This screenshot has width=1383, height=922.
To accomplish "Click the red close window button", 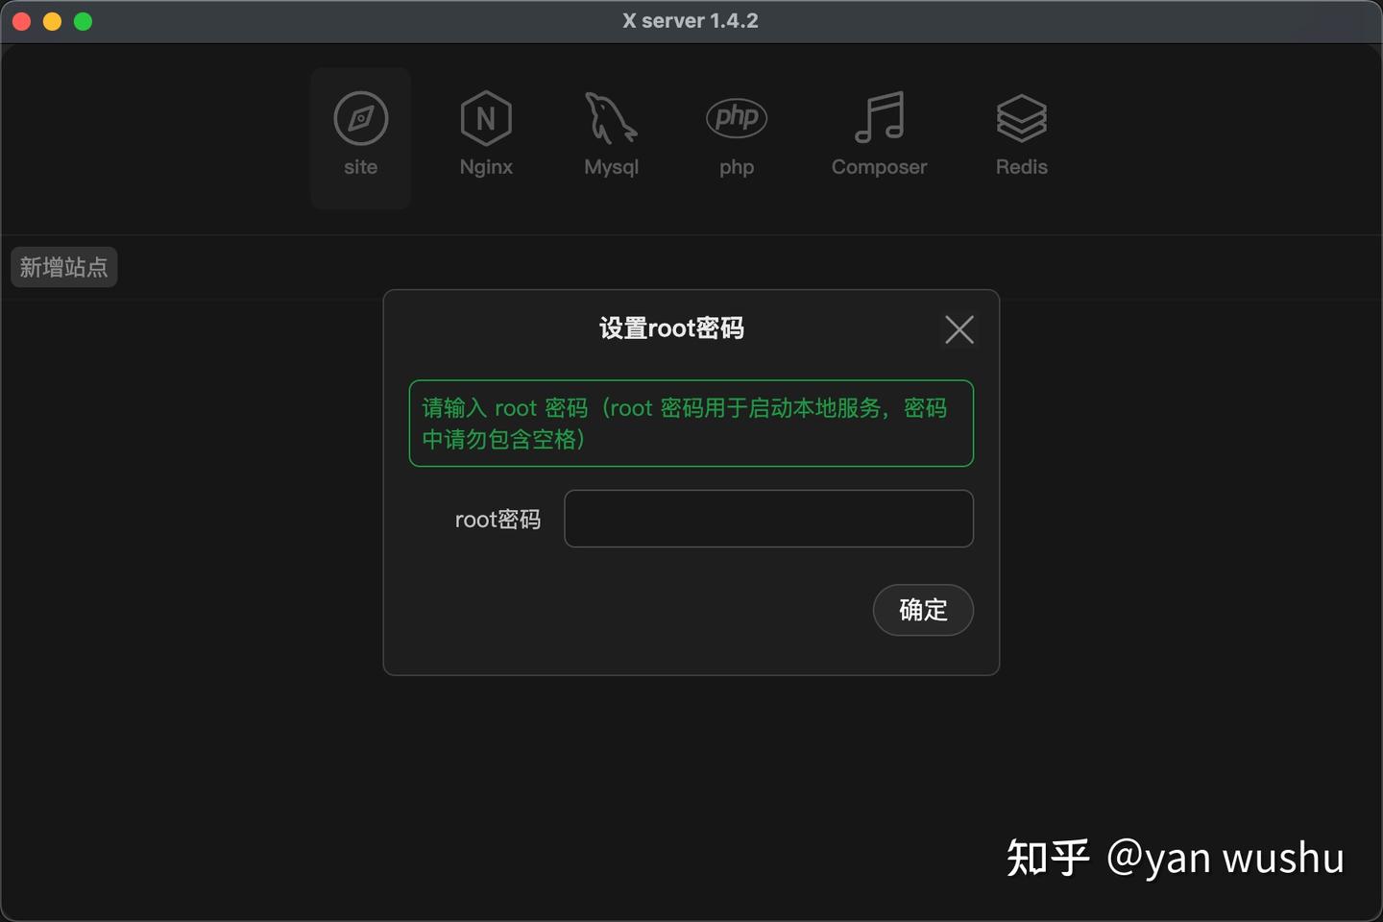I will point(21,21).
